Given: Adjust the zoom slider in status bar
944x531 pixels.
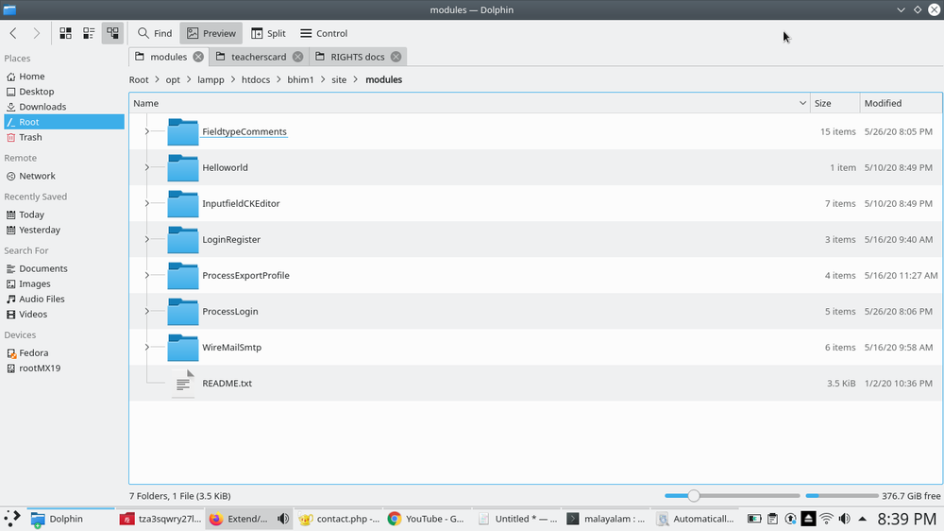Looking at the screenshot, I should [694, 495].
